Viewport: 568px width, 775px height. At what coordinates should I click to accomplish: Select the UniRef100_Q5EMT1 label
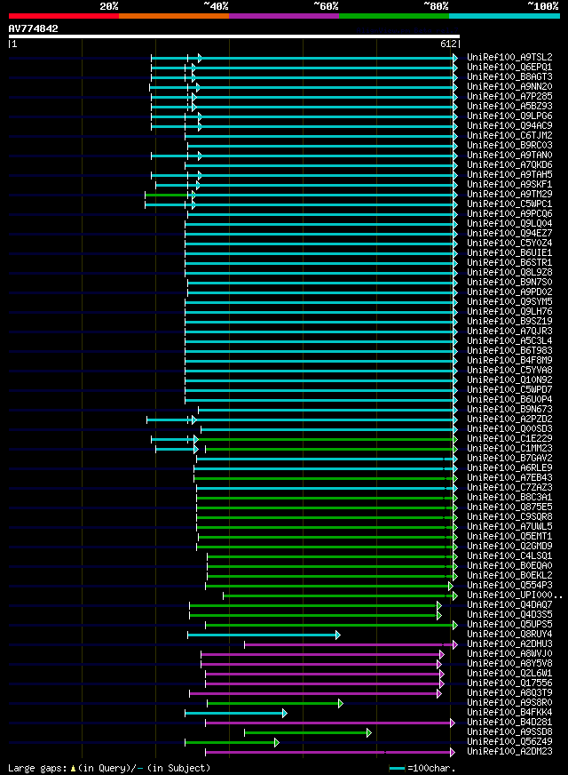tap(509, 536)
